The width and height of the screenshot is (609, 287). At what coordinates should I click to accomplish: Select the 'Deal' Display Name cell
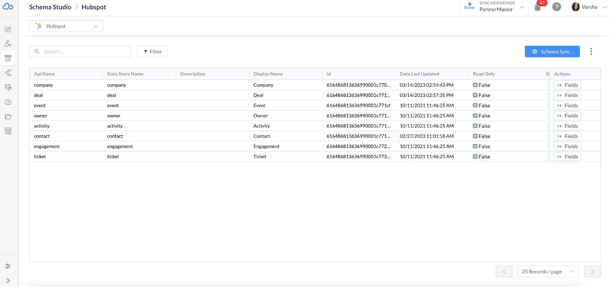coord(258,95)
